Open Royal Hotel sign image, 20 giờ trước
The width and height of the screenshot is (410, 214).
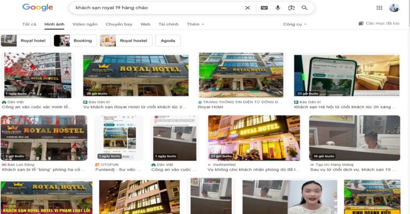click(136, 75)
